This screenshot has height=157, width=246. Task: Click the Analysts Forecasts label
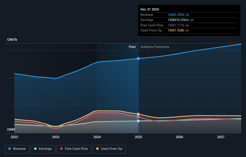[155, 47]
